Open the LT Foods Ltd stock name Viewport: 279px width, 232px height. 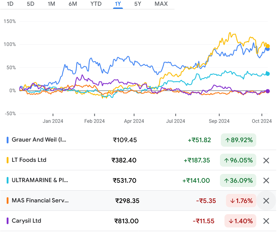(29, 160)
